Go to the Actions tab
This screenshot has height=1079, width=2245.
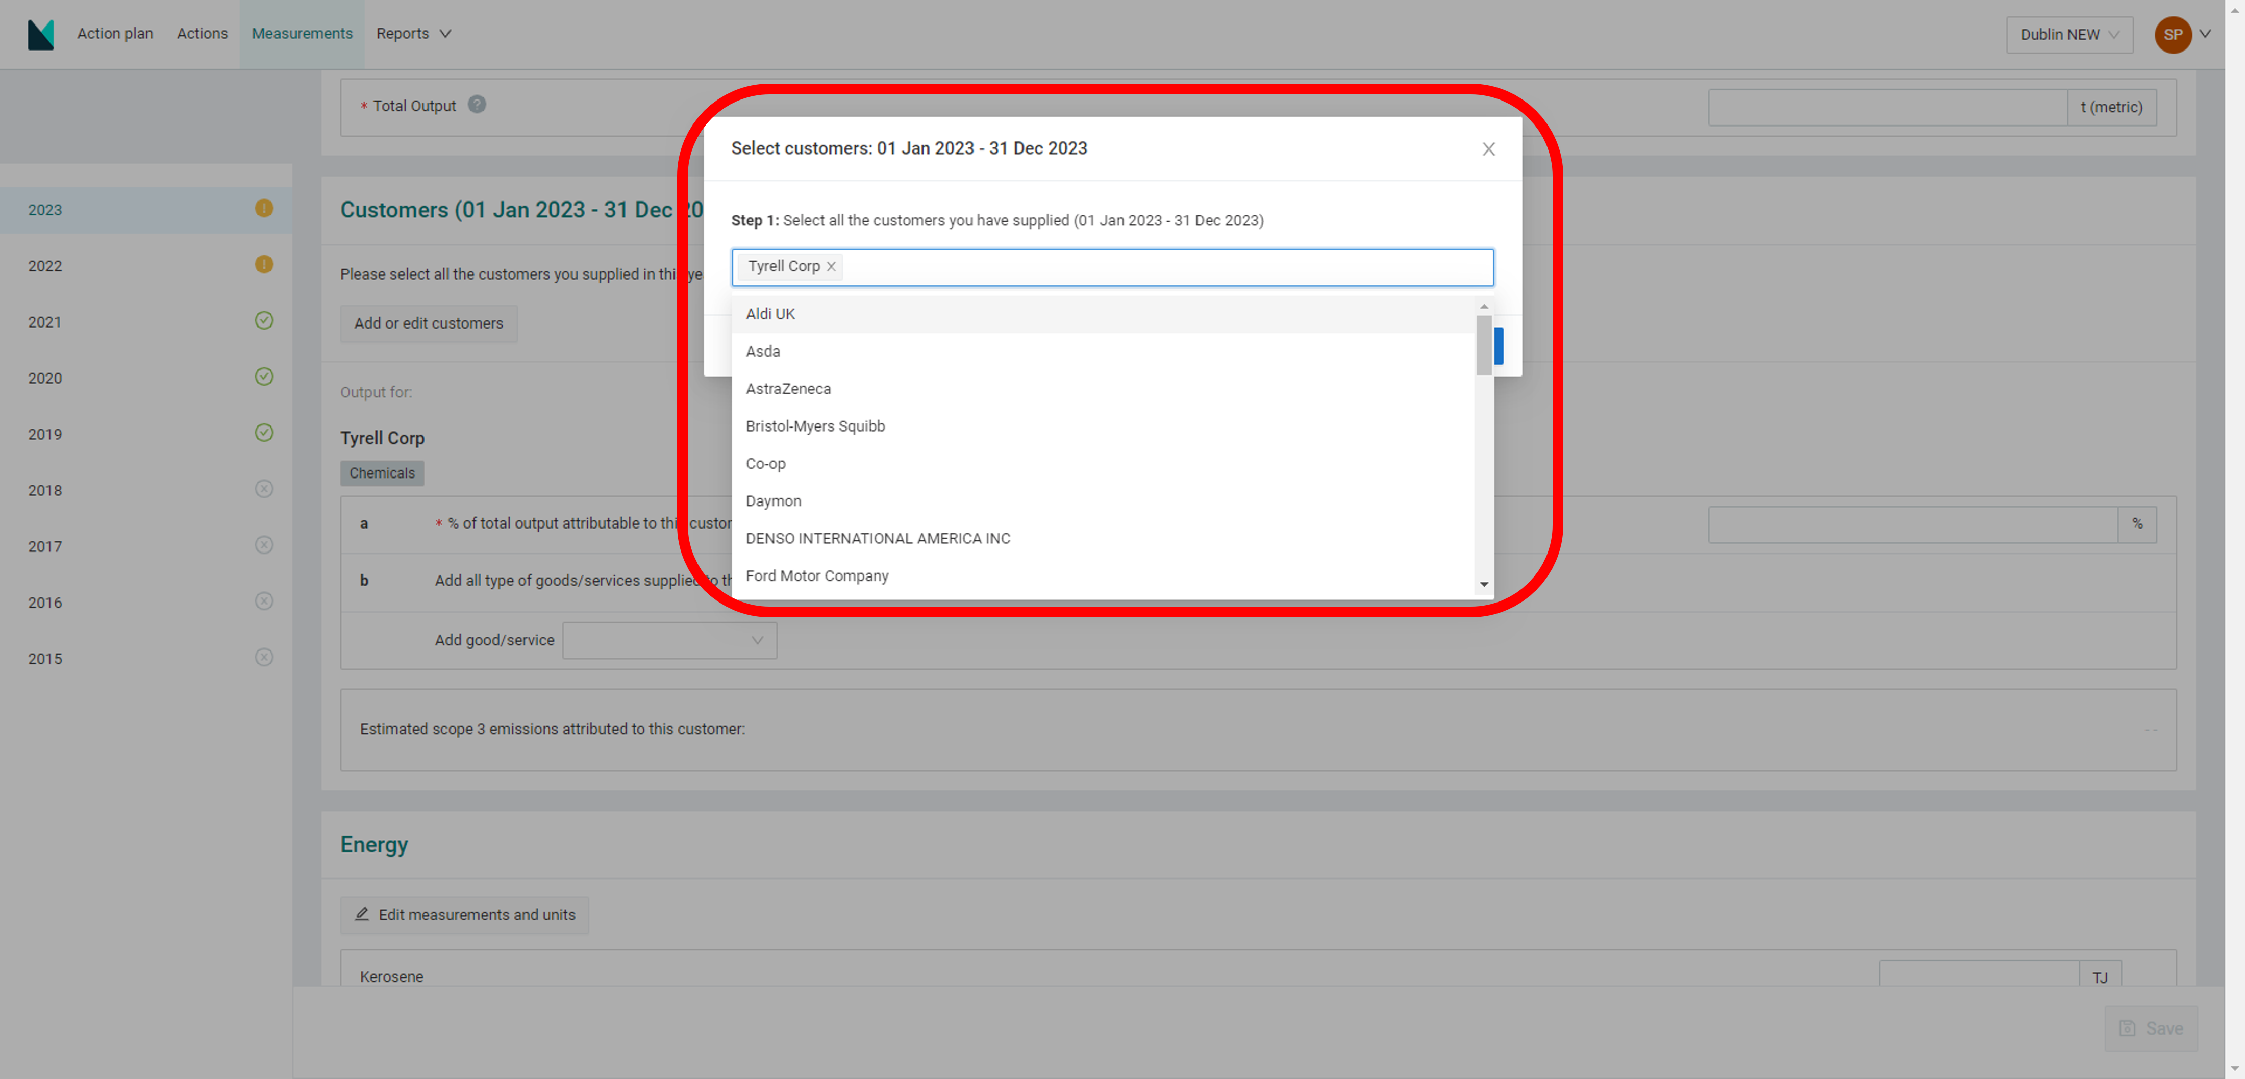point(202,33)
